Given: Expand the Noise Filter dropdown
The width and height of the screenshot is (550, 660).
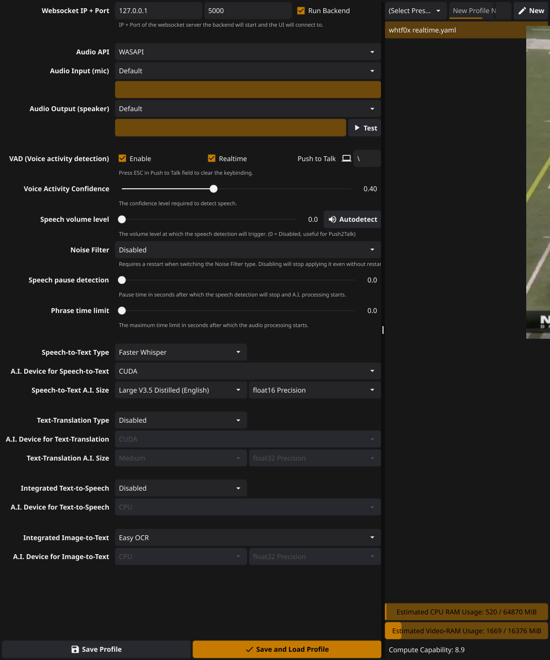Looking at the screenshot, I should [x=248, y=250].
